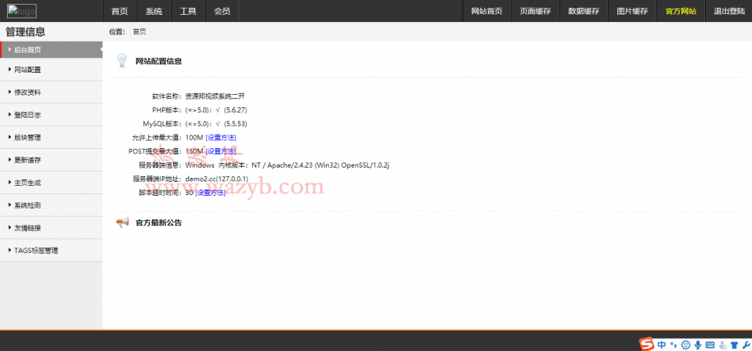752x351 pixels.
Task: Click 设置方法 link next to 允许上传最大值
Action: point(221,138)
